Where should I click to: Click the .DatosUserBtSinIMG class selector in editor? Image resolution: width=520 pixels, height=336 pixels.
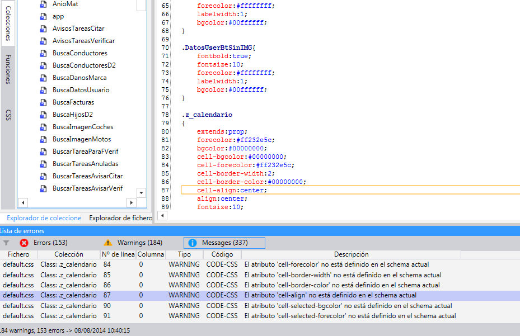point(218,48)
